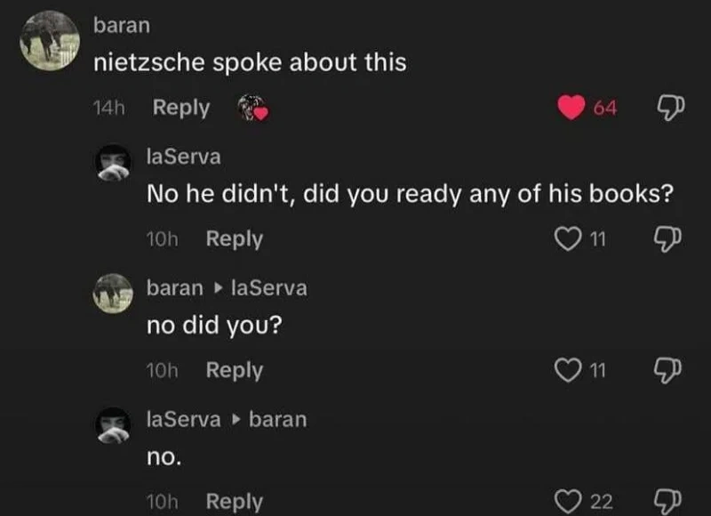Open baran username at top of thread

[x=122, y=25]
